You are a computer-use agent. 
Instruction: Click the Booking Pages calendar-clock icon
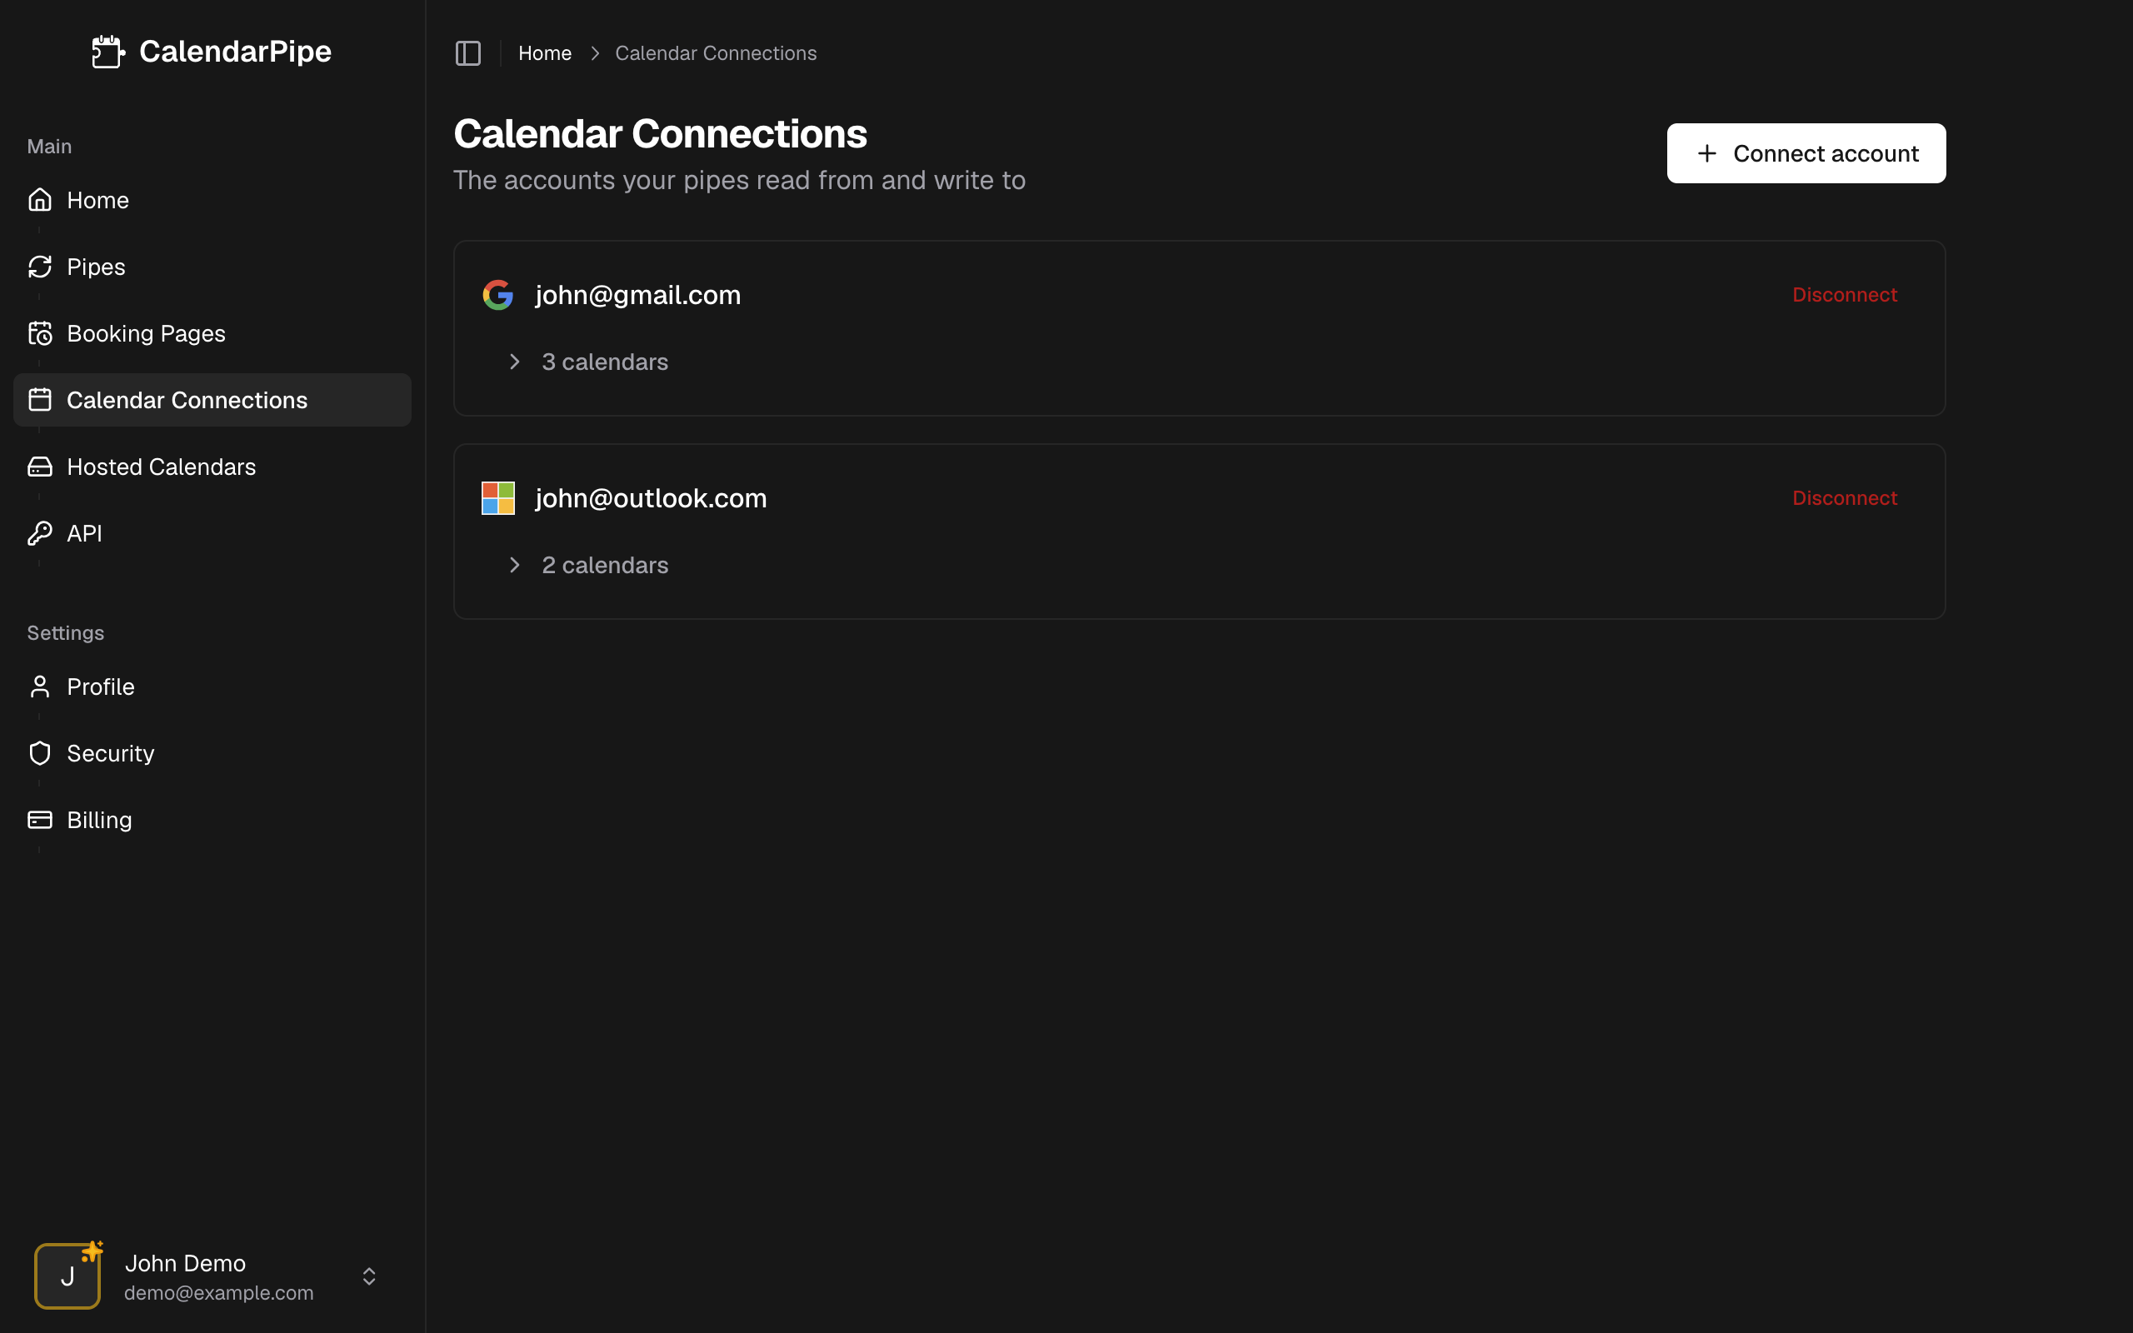click(40, 333)
